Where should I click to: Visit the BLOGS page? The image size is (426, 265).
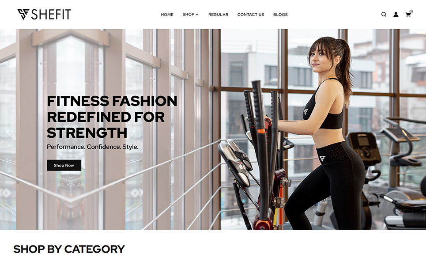(x=280, y=15)
